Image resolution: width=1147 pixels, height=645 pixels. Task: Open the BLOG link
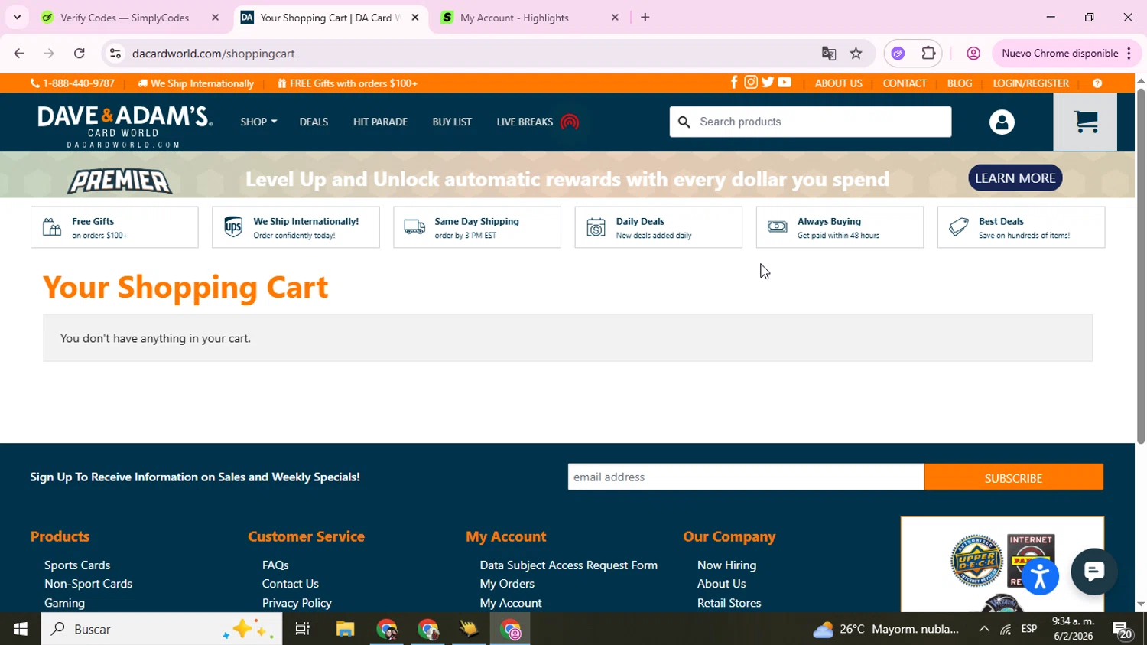pos(960,83)
